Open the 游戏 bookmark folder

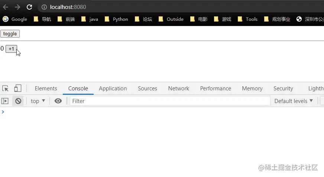[223, 19]
